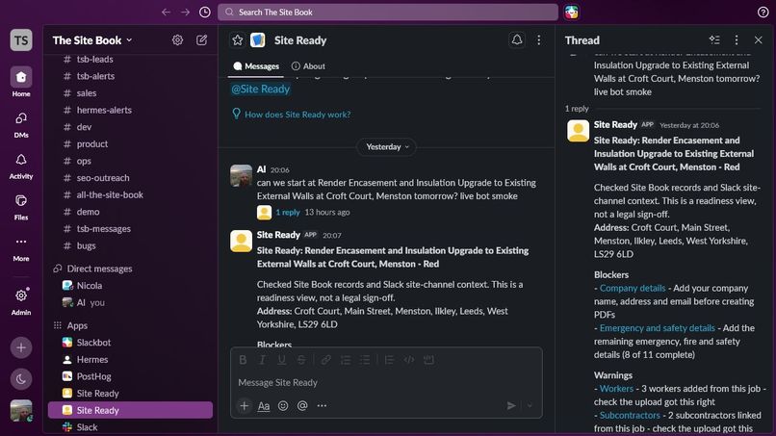Viewport: 776px width, 436px height.
Task: Open the history clock icon
Action: (x=205, y=12)
